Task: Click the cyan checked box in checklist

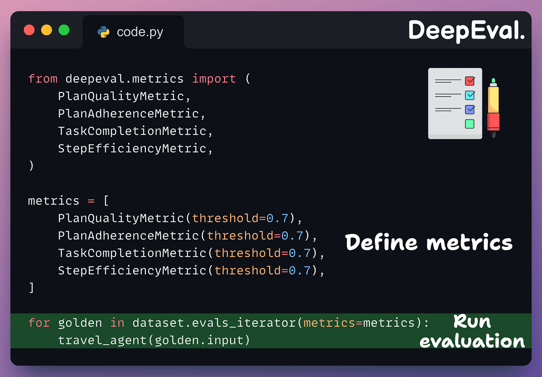Action: click(x=470, y=95)
